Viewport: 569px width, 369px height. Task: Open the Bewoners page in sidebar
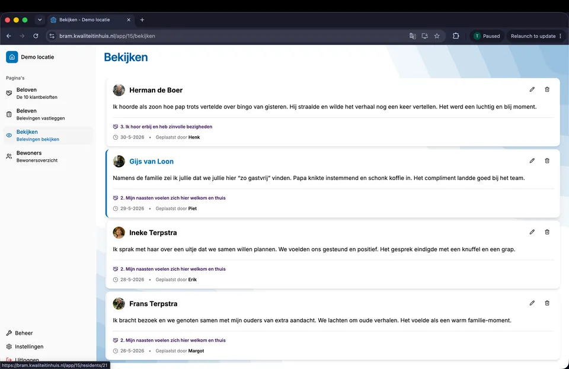point(48,156)
